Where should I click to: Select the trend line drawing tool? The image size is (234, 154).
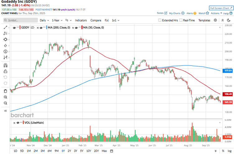5,27
